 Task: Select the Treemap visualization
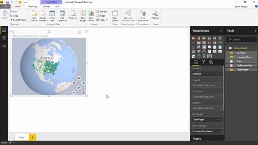pos(204,47)
